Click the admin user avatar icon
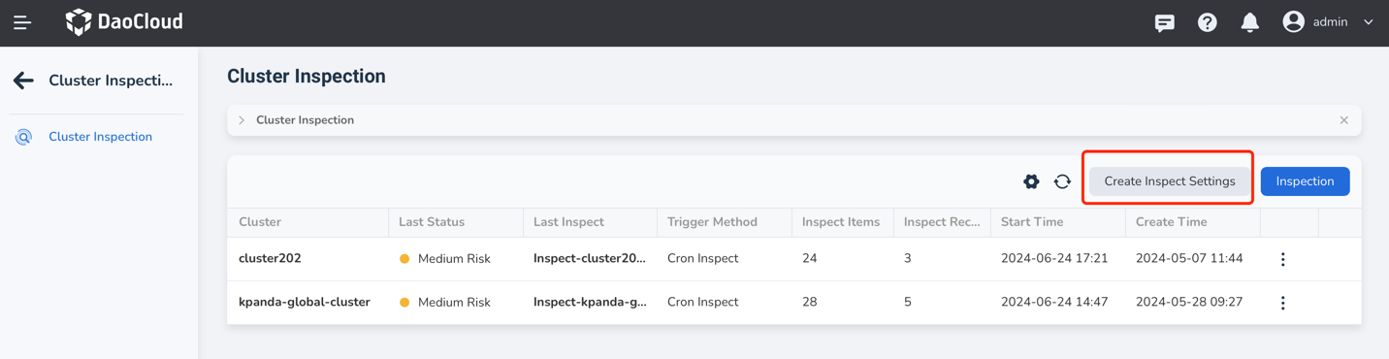This screenshot has width=1389, height=359. [1293, 21]
